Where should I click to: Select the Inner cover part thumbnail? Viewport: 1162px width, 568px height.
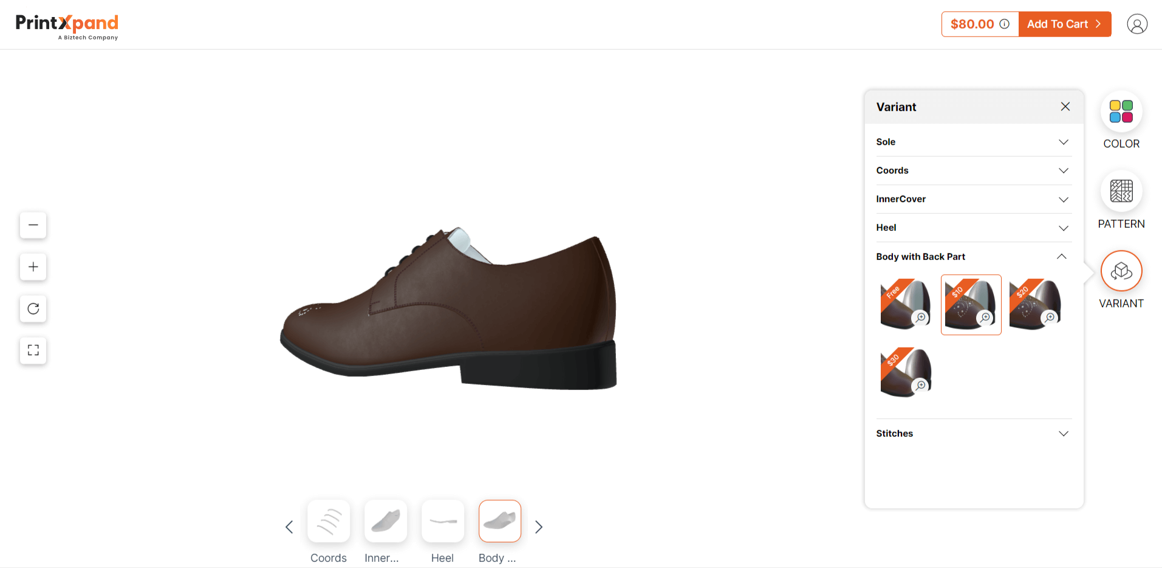(386, 521)
